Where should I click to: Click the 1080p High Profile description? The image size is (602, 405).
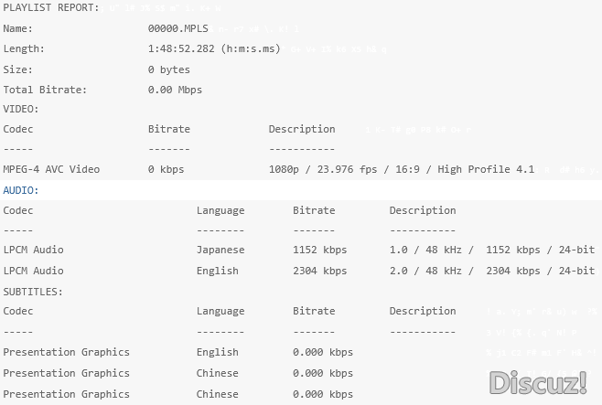pos(401,169)
